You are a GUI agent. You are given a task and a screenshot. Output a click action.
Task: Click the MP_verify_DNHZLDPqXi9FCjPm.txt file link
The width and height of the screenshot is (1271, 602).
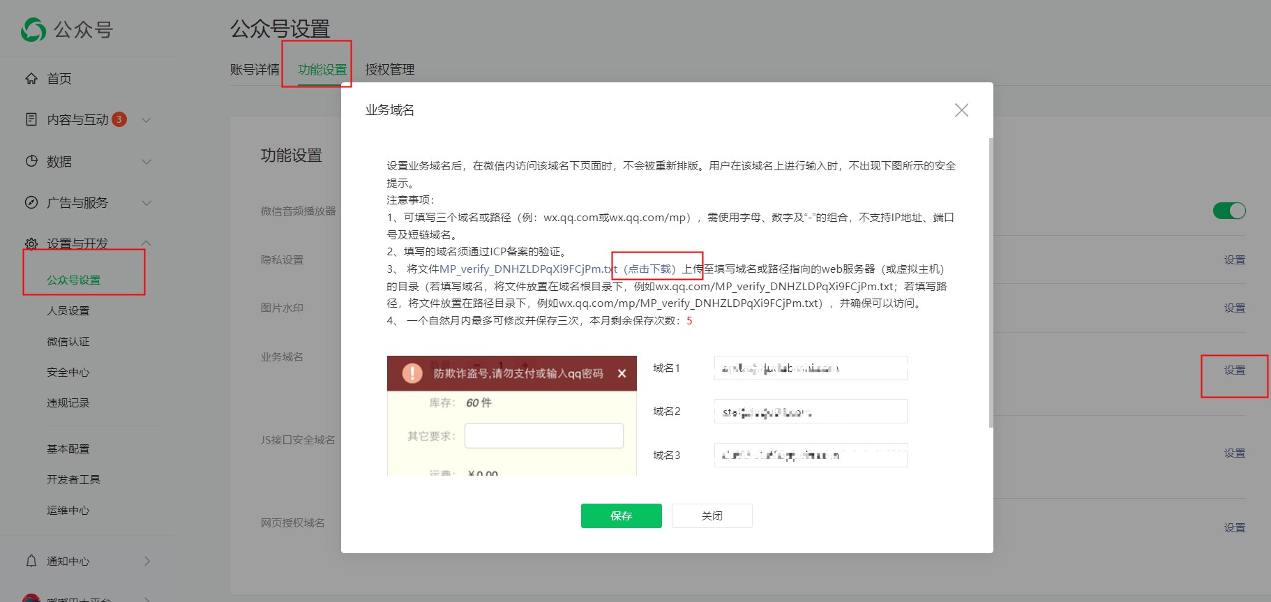[x=528, y=269]
